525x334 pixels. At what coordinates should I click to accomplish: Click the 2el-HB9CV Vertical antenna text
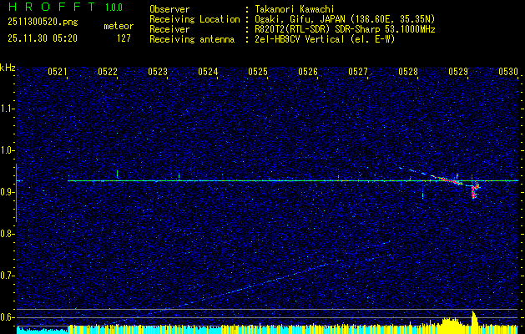326,39
